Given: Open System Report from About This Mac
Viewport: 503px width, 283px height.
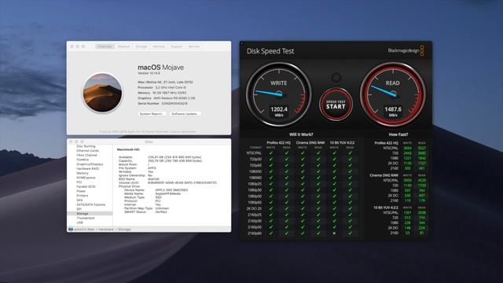Looking at the screenshot, I should (x=152, y=114).
